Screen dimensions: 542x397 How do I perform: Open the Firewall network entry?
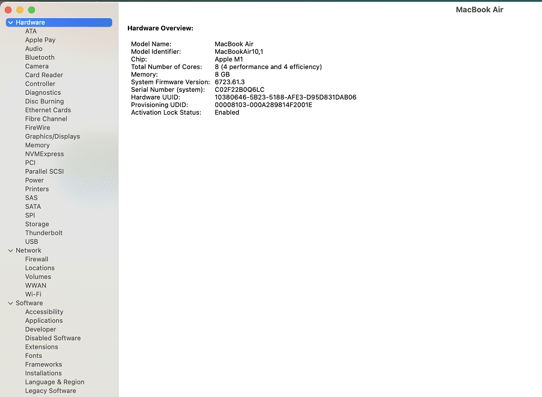(37, 259)
